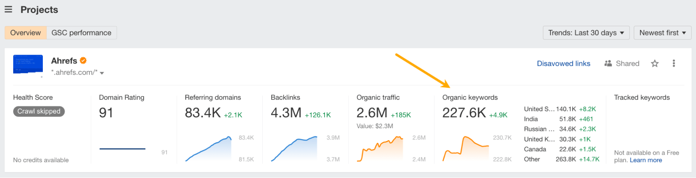696x178 pixels.
Task: Click the Domain Rating value 91
Action: (106, 113)
